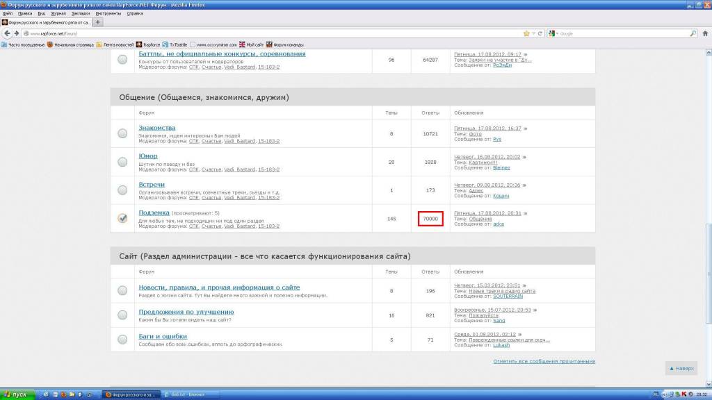Click the status icon of the Встречи forum
The width and height of the screenshot is (712, 400).
click(122, 190)
